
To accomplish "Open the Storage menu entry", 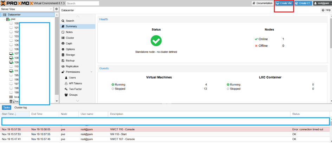I will [x=70, y=55].
